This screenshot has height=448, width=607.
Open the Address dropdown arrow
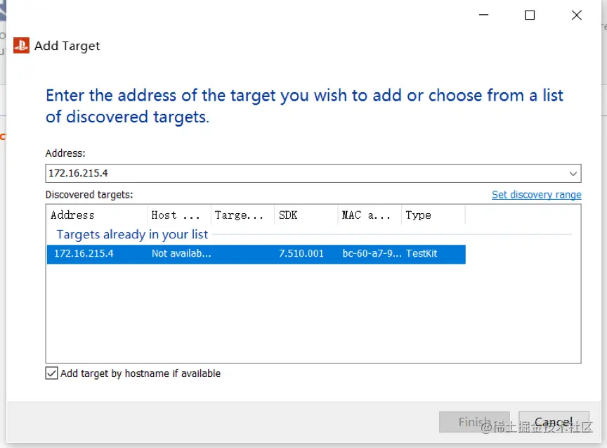(573, 173)
